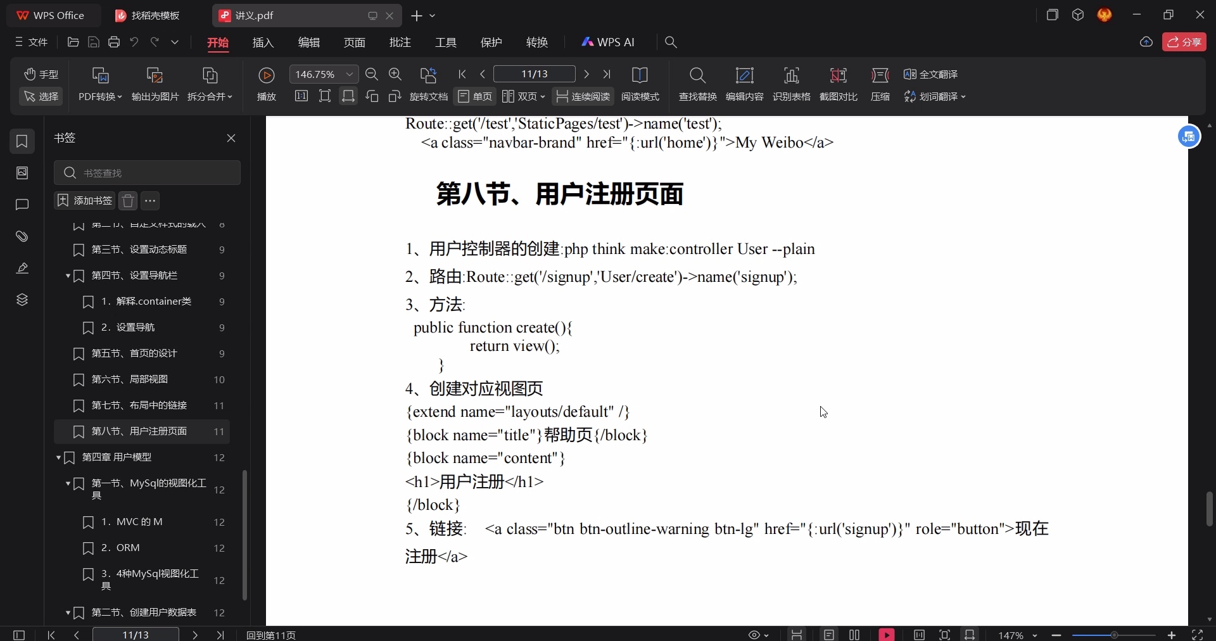Open the 识别表格 table recognition tool
This screenshot has height=641, width=1216.
click(x=792, y=84)
